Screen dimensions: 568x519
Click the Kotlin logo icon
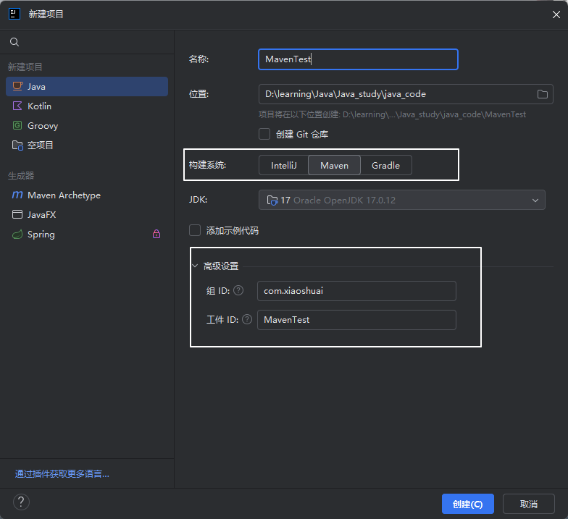click(17, 106)
